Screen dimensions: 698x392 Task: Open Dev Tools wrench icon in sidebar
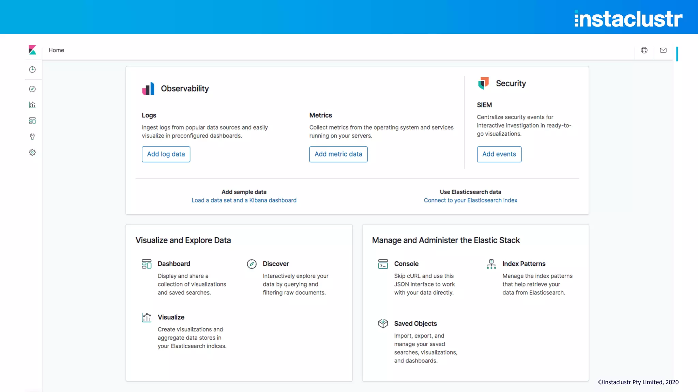tap(32, 136)
